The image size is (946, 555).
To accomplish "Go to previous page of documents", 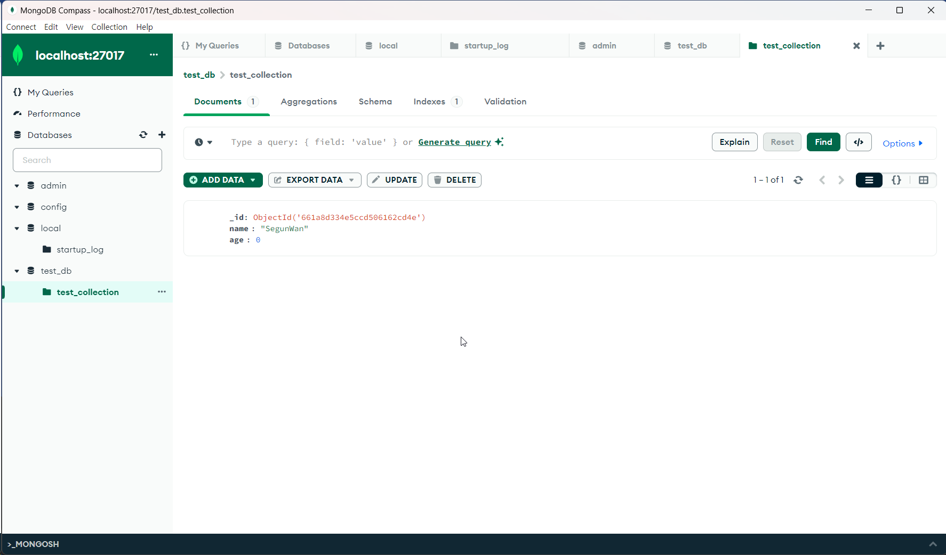I will 822,180.
